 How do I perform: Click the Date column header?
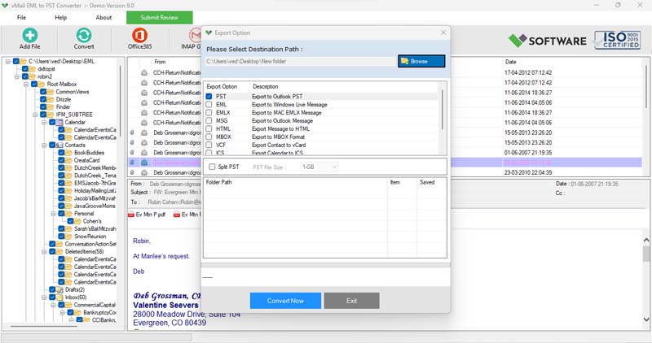[x=511, y=62]
